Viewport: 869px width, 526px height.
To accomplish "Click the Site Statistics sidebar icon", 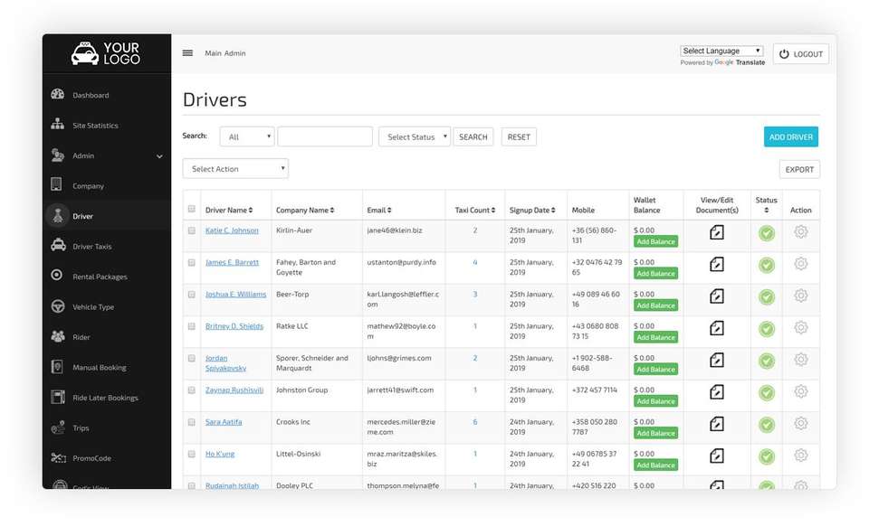I will point(58,125).
